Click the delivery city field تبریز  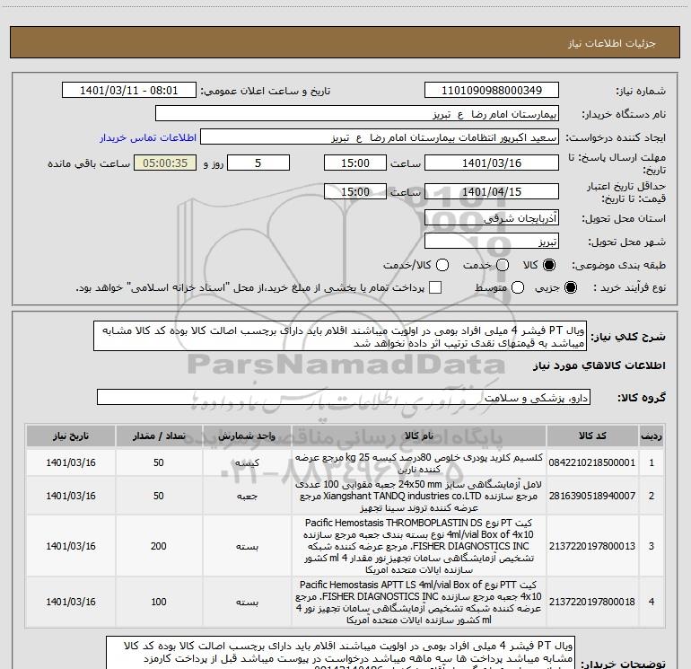[x=492, y=242]
